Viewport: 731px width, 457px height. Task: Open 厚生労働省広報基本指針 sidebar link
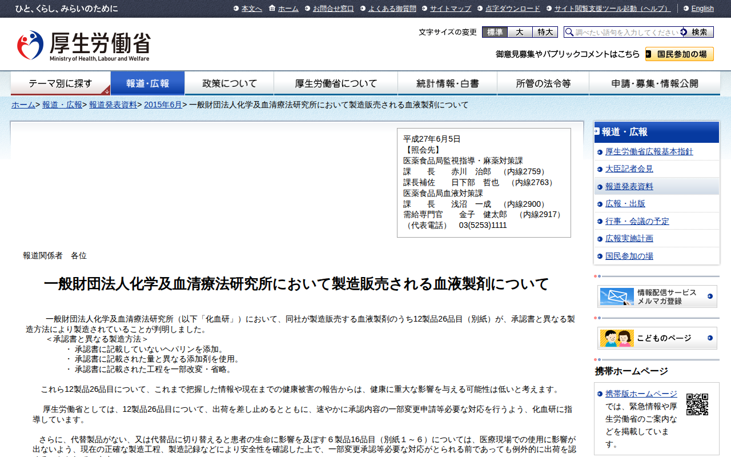(x=649, y=151)
